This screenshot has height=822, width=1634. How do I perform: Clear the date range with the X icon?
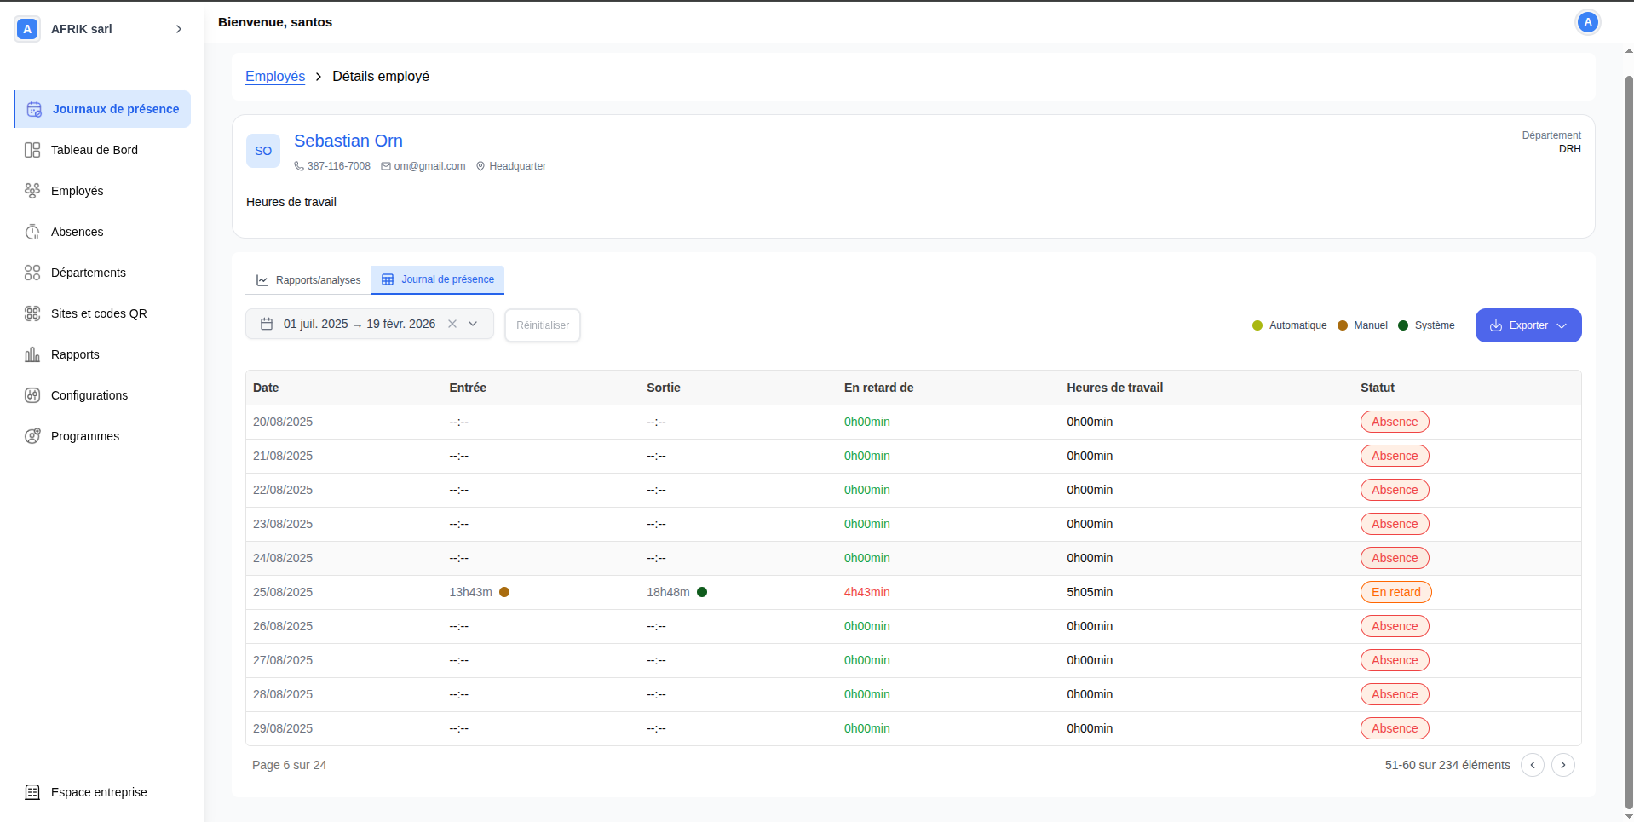[x=452, y=324]
